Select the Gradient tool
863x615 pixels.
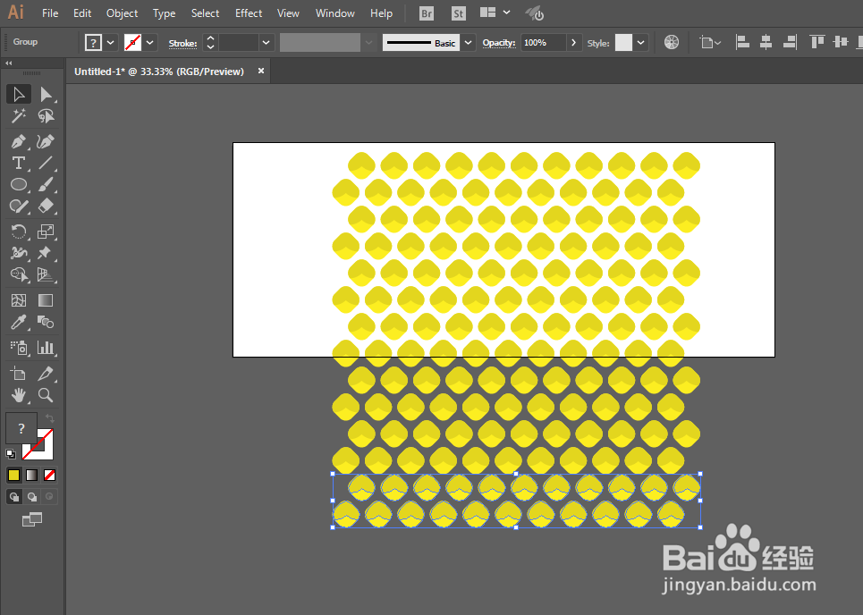click(46, 300)
